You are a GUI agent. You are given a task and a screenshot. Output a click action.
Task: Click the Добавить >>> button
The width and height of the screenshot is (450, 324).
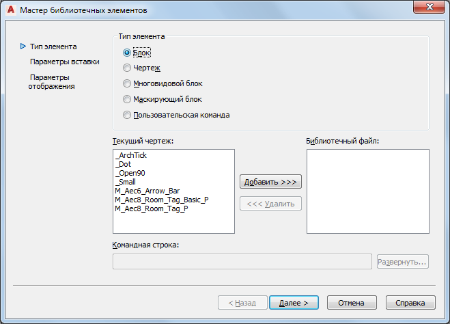click(x=270, y=182)
